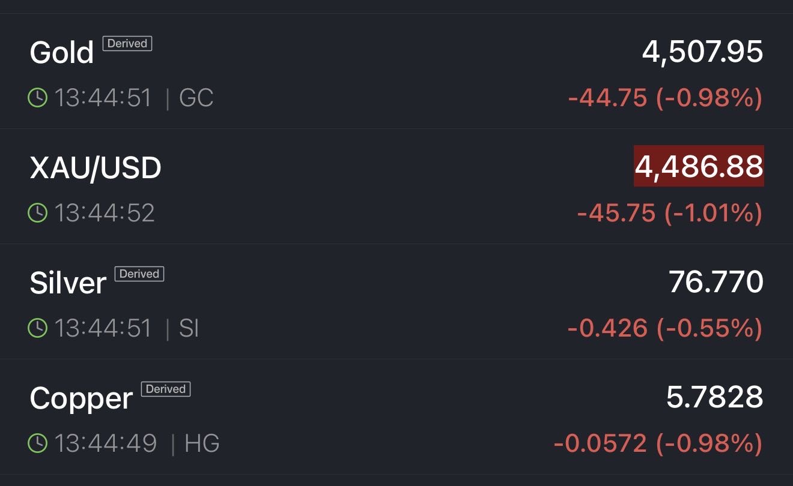
Task: Open the Copper instrument name
Action: (81, 398)
